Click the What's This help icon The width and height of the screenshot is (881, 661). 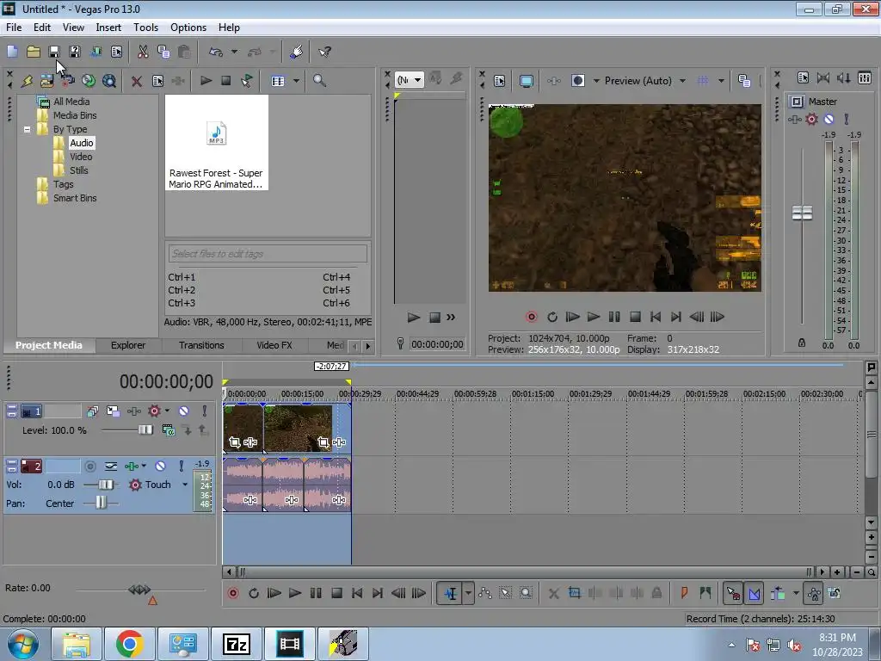(324, 52)
